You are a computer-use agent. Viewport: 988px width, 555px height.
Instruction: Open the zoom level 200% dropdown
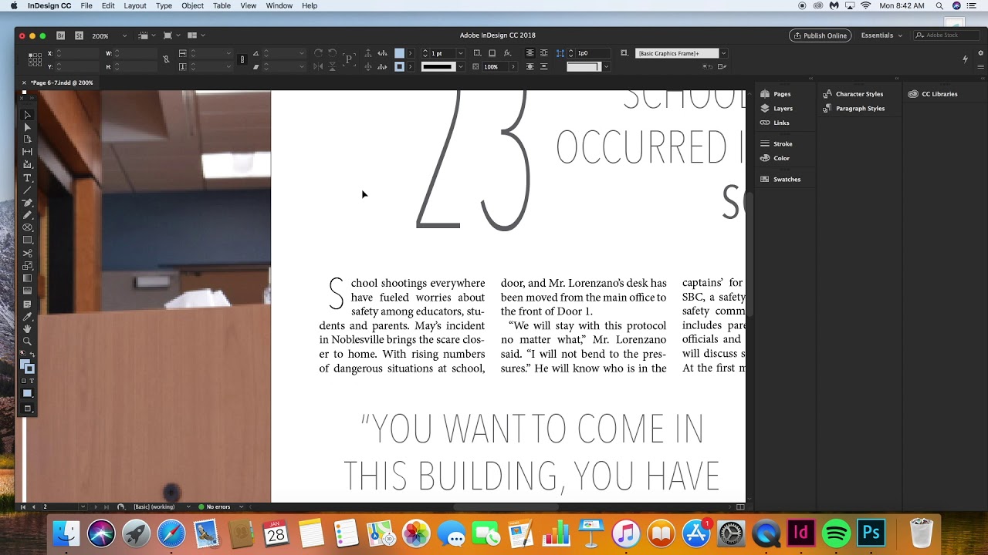124,35
